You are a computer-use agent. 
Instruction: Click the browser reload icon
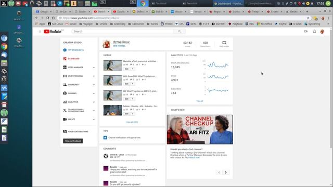point(47,18)
